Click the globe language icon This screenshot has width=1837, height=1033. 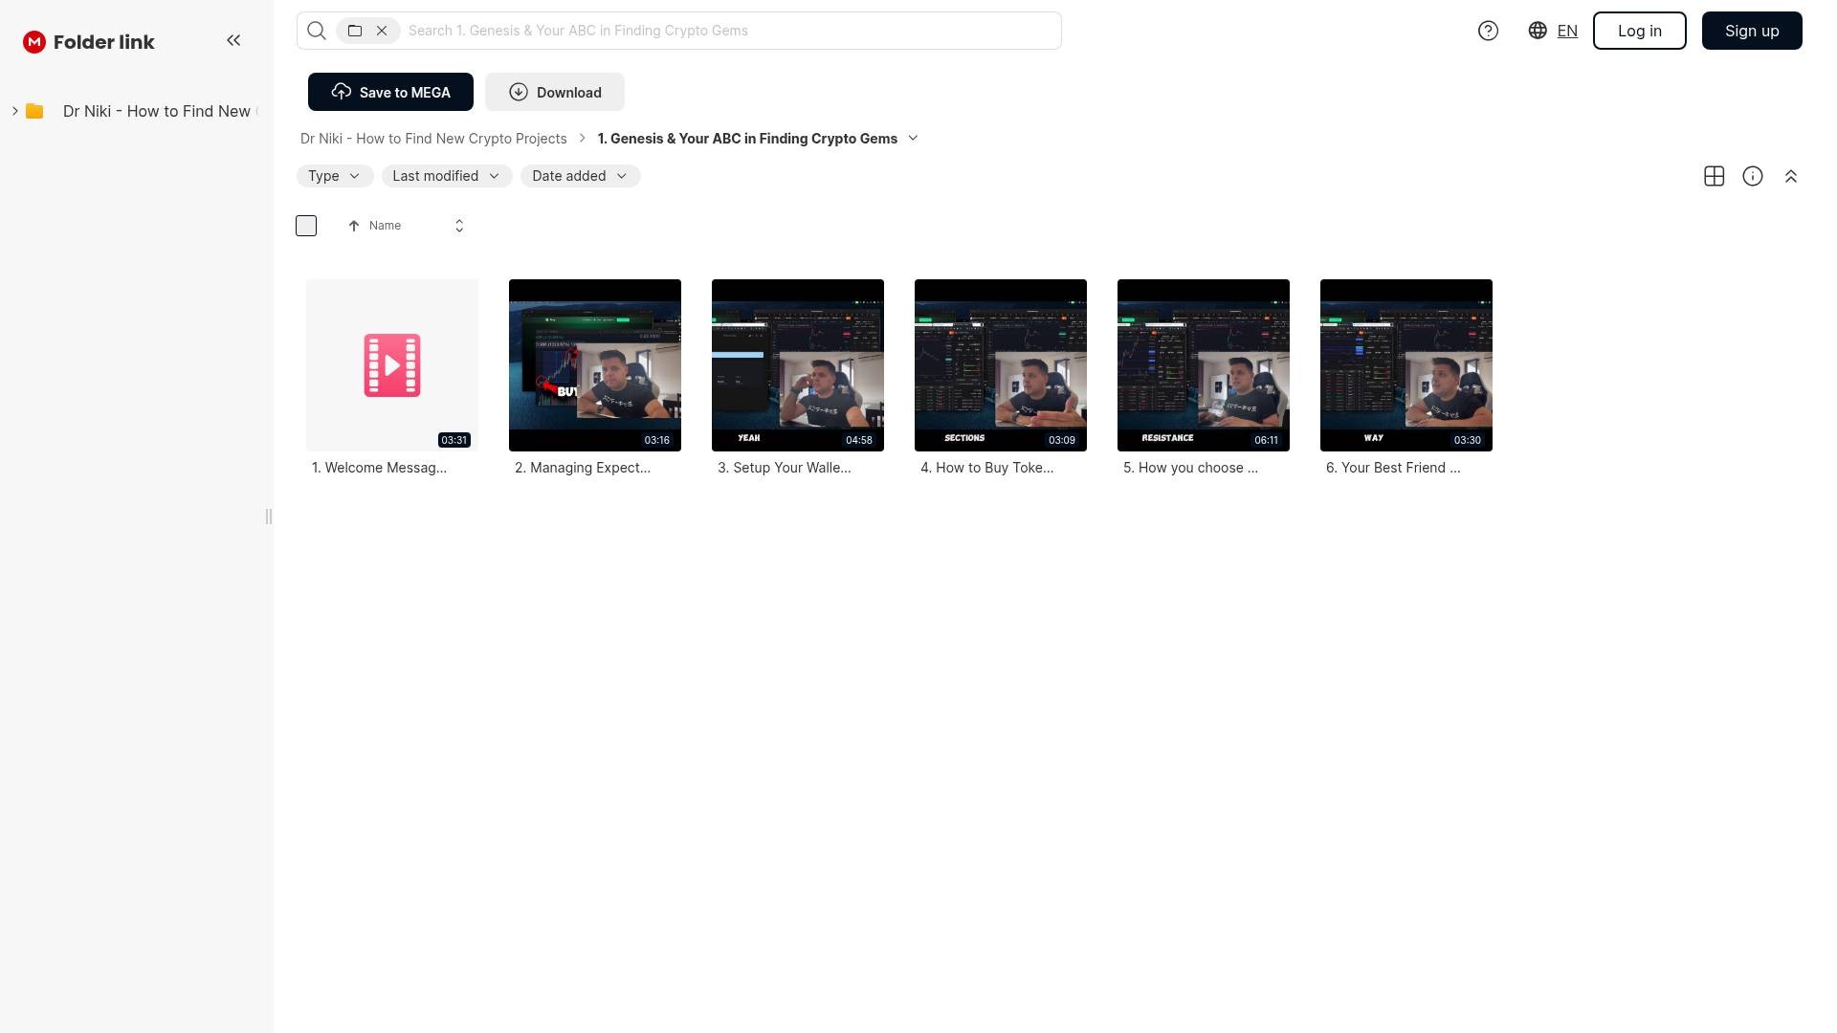(x=1538, y=31)
